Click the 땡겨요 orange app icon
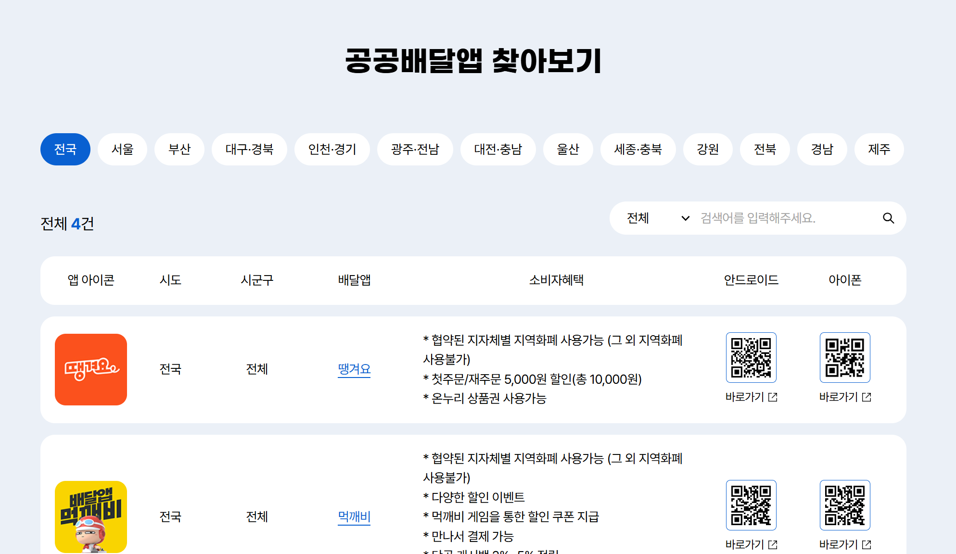The width and height of the screenshot is (956, 554). coord(91,369)
